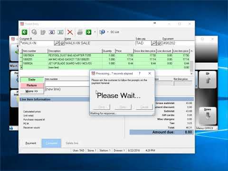Viewport: 228px width, 171px height.
Task: Click the GC List toolbar item
Action: [x=114, y=32]
